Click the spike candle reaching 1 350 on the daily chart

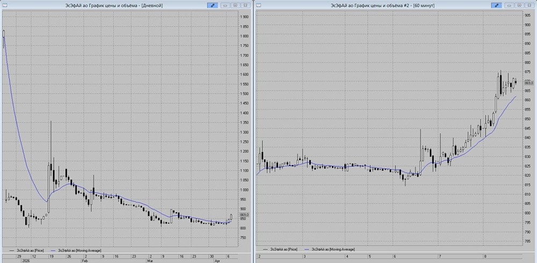pos(51,148)
